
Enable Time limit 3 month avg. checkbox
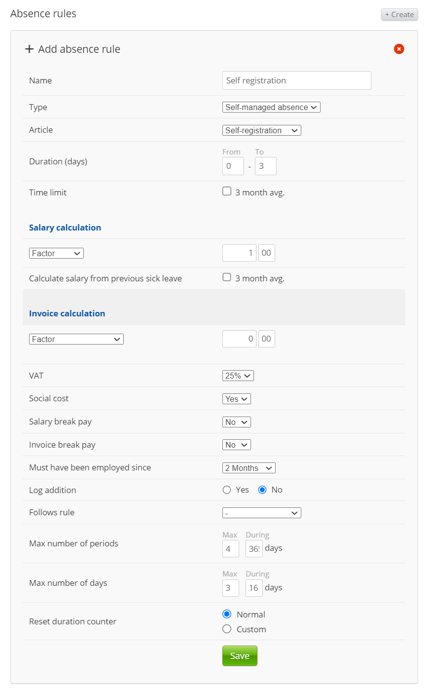[227, 192]
